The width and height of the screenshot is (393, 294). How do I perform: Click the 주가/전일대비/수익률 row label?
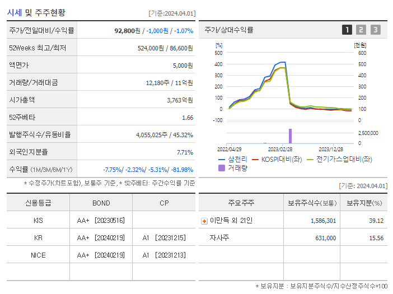pos(41,30)
